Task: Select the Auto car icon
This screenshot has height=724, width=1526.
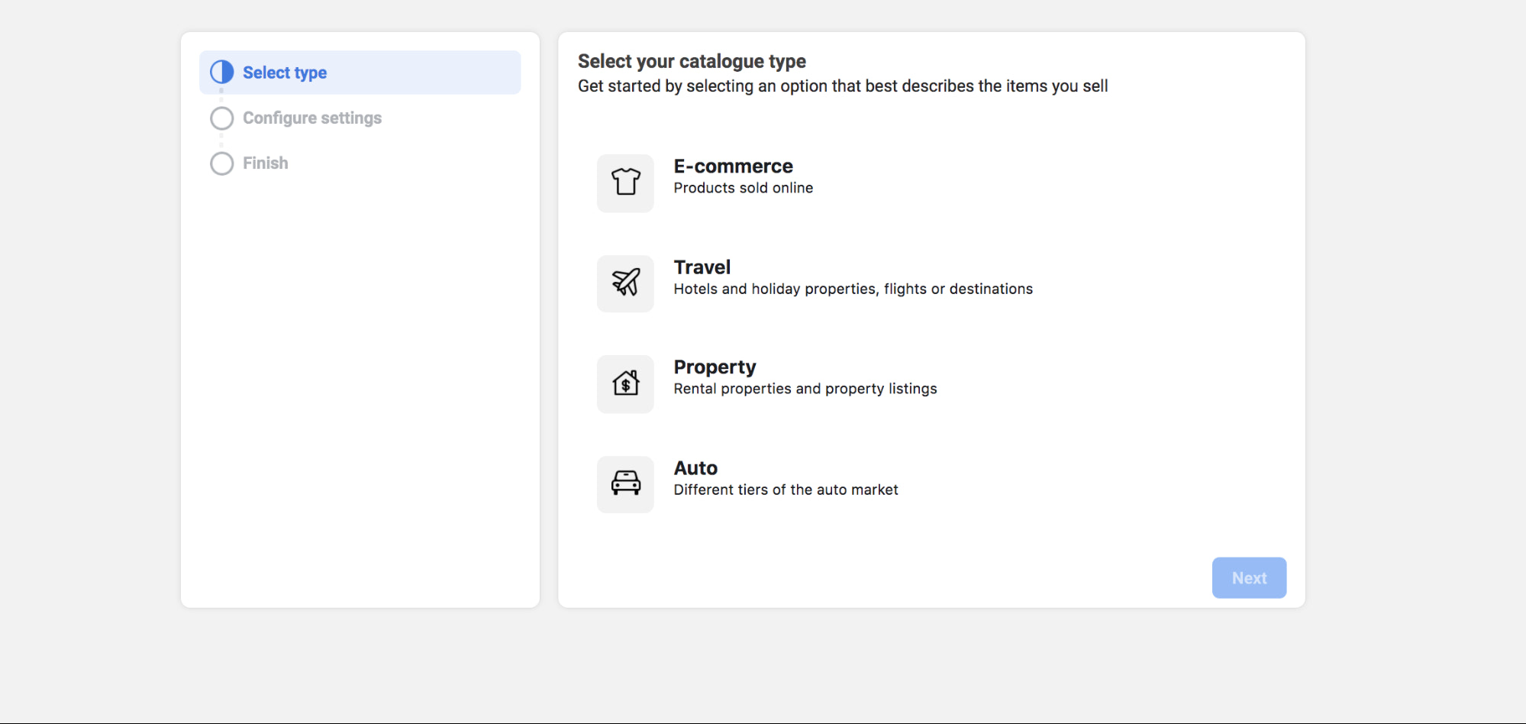Action: (625, 484)
